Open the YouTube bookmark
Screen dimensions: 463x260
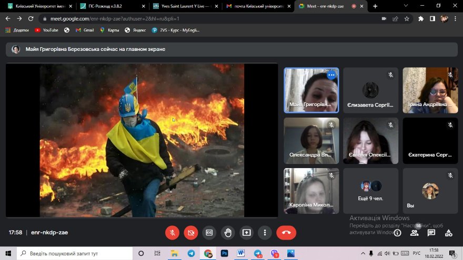coord(46,30)
